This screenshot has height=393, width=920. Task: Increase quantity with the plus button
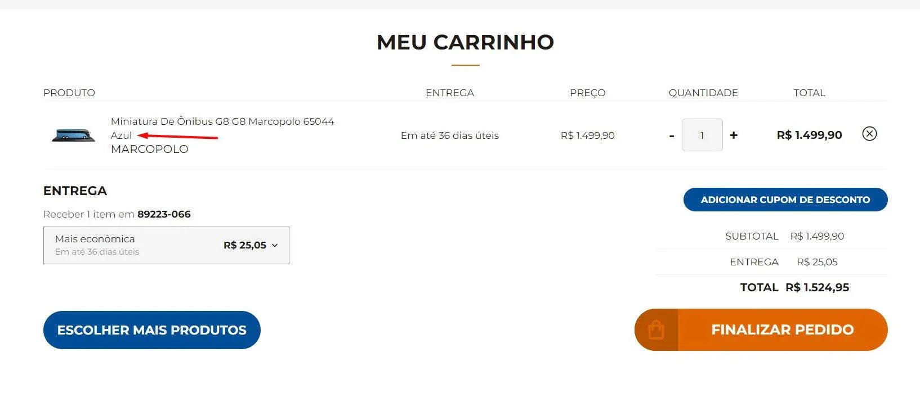click(734, 135)
